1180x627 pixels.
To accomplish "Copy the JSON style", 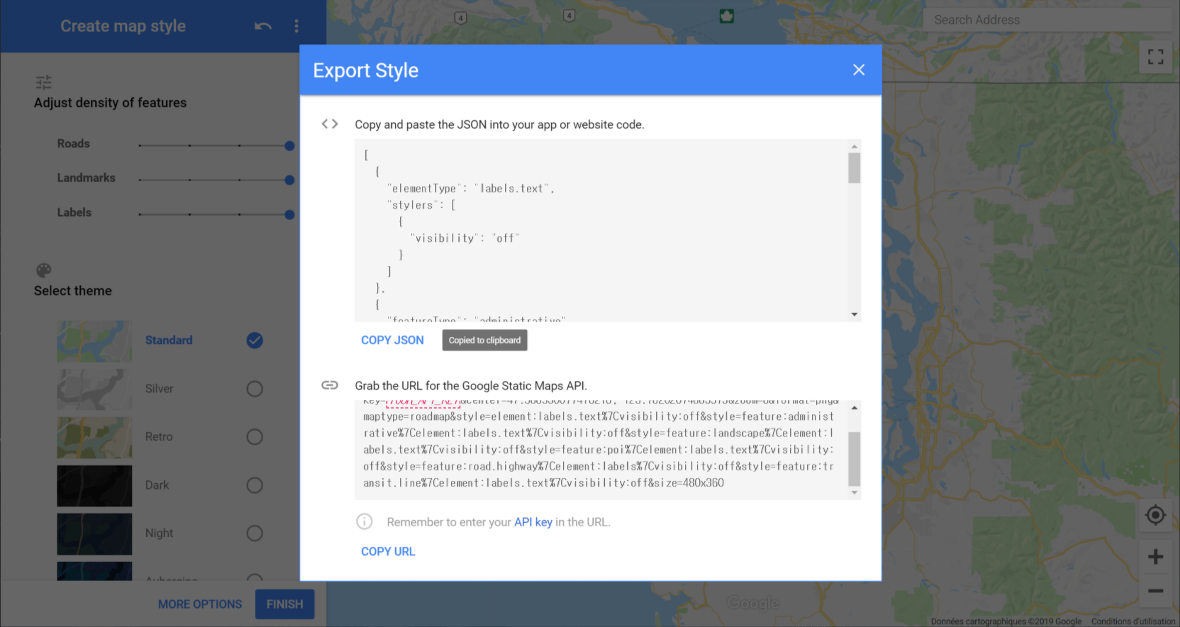I will point(392,340).
